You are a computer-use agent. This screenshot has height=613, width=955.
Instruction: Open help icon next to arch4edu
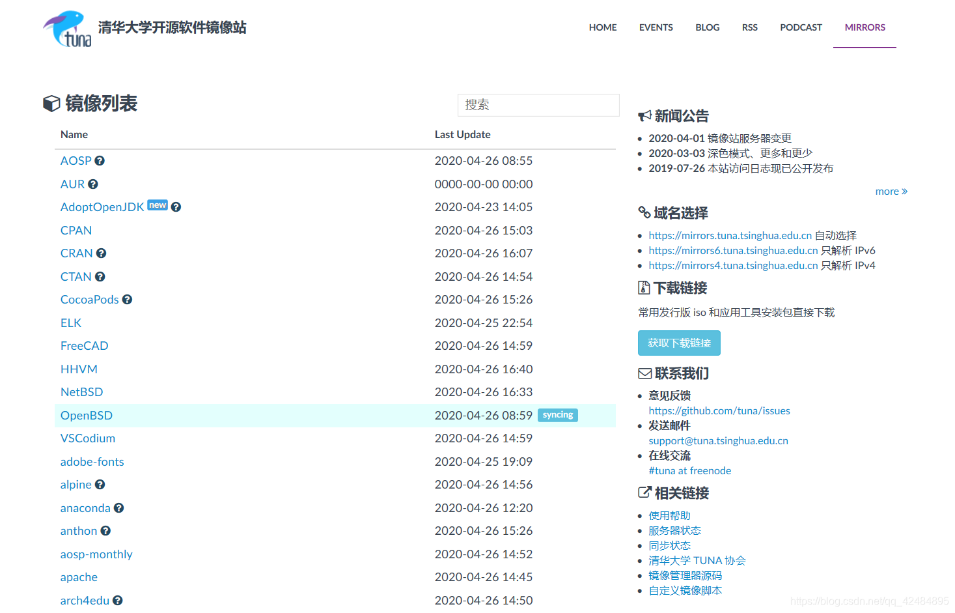click(117, 601)
